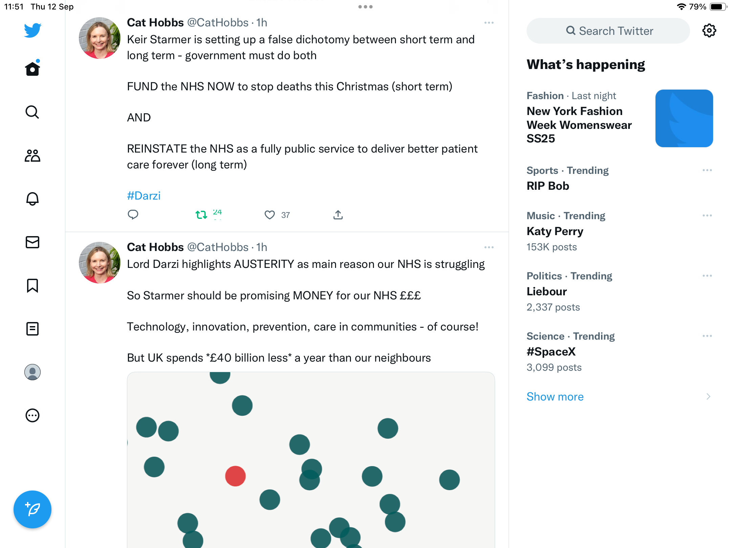Screen dimensions: 731x548
Task: Open Messages envelope icon
Action: pyautogui.click(x=32, y=242)
